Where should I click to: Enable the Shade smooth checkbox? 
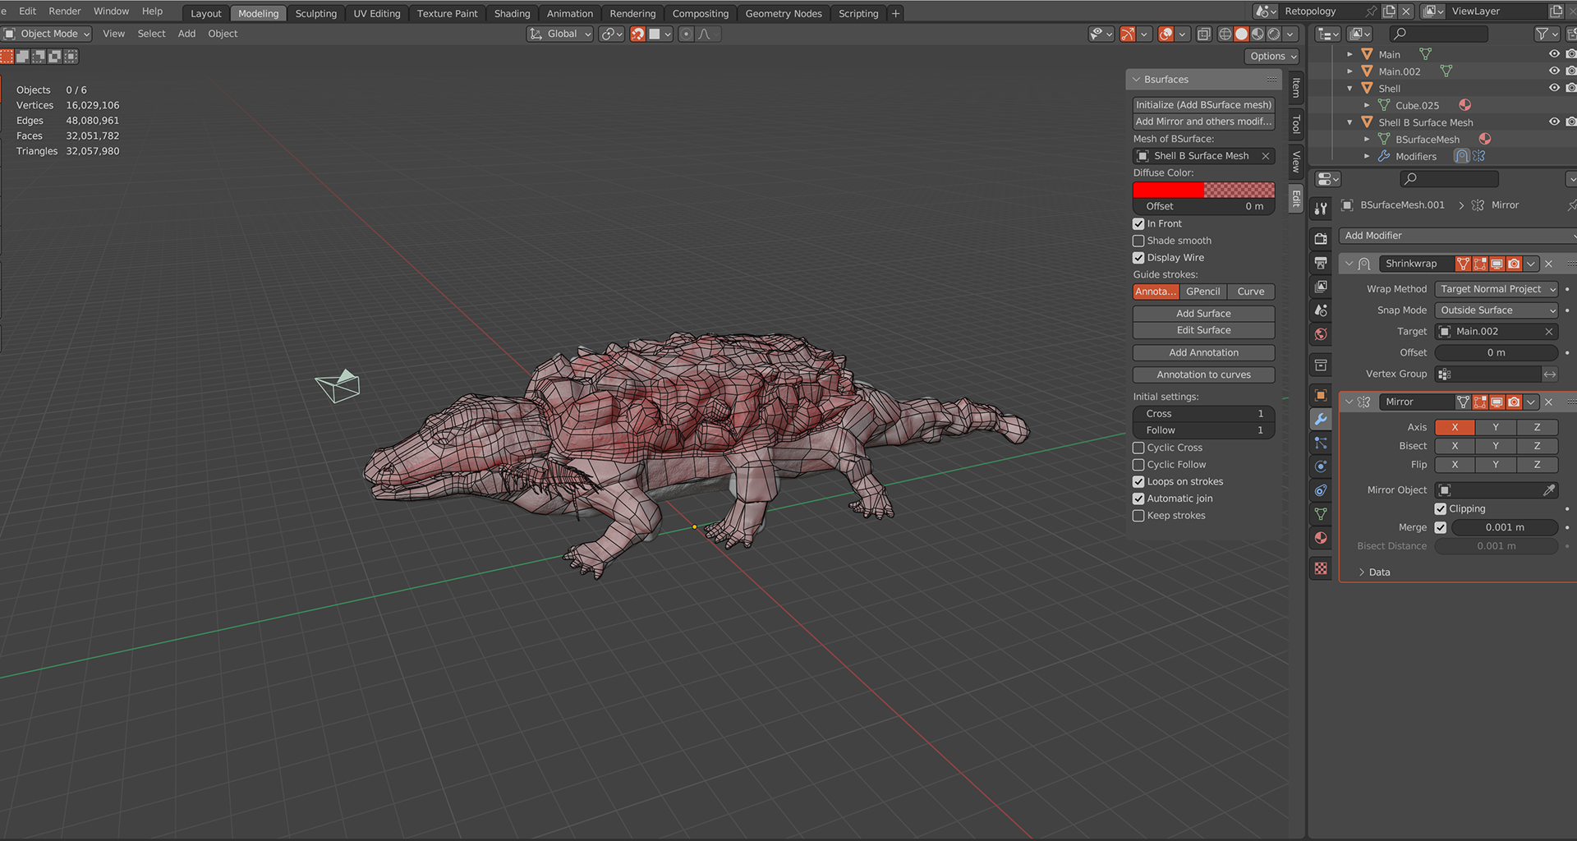pyautogui.click(x=1138, y=241)
